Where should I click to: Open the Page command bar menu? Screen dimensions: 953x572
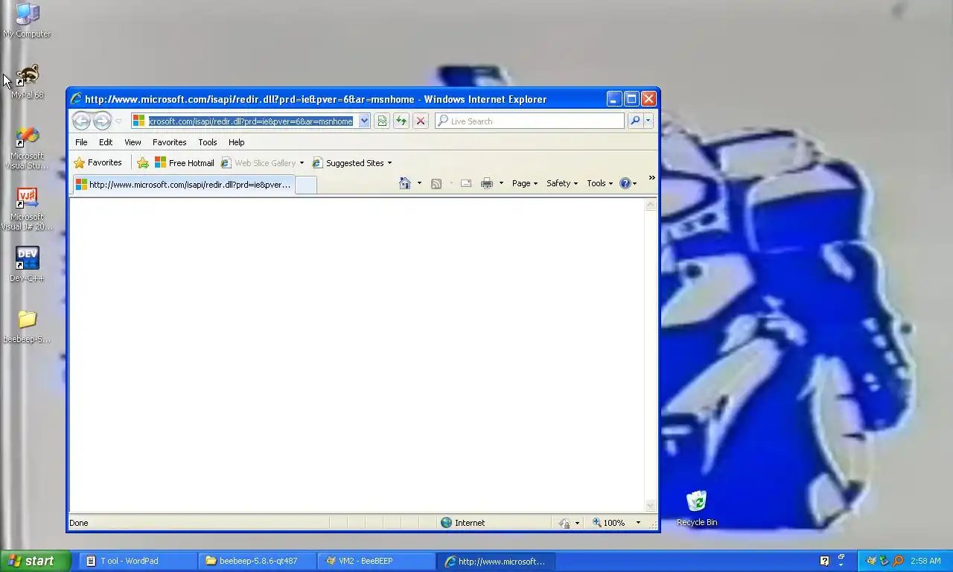coord(525,183)
